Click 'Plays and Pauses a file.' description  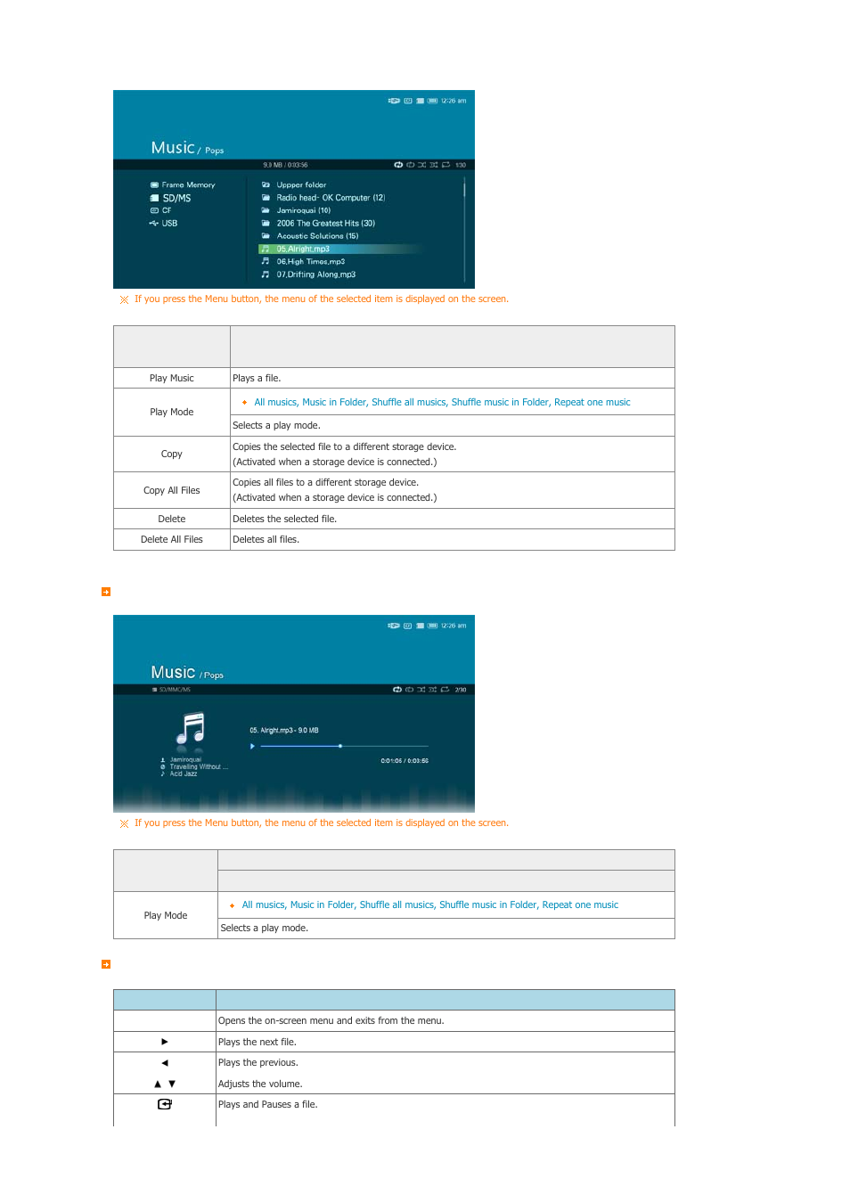click(x=268, y=1104)
